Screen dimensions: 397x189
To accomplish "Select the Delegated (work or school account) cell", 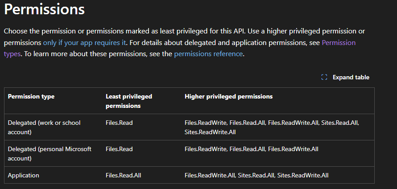I will click(x=44, y=127).
